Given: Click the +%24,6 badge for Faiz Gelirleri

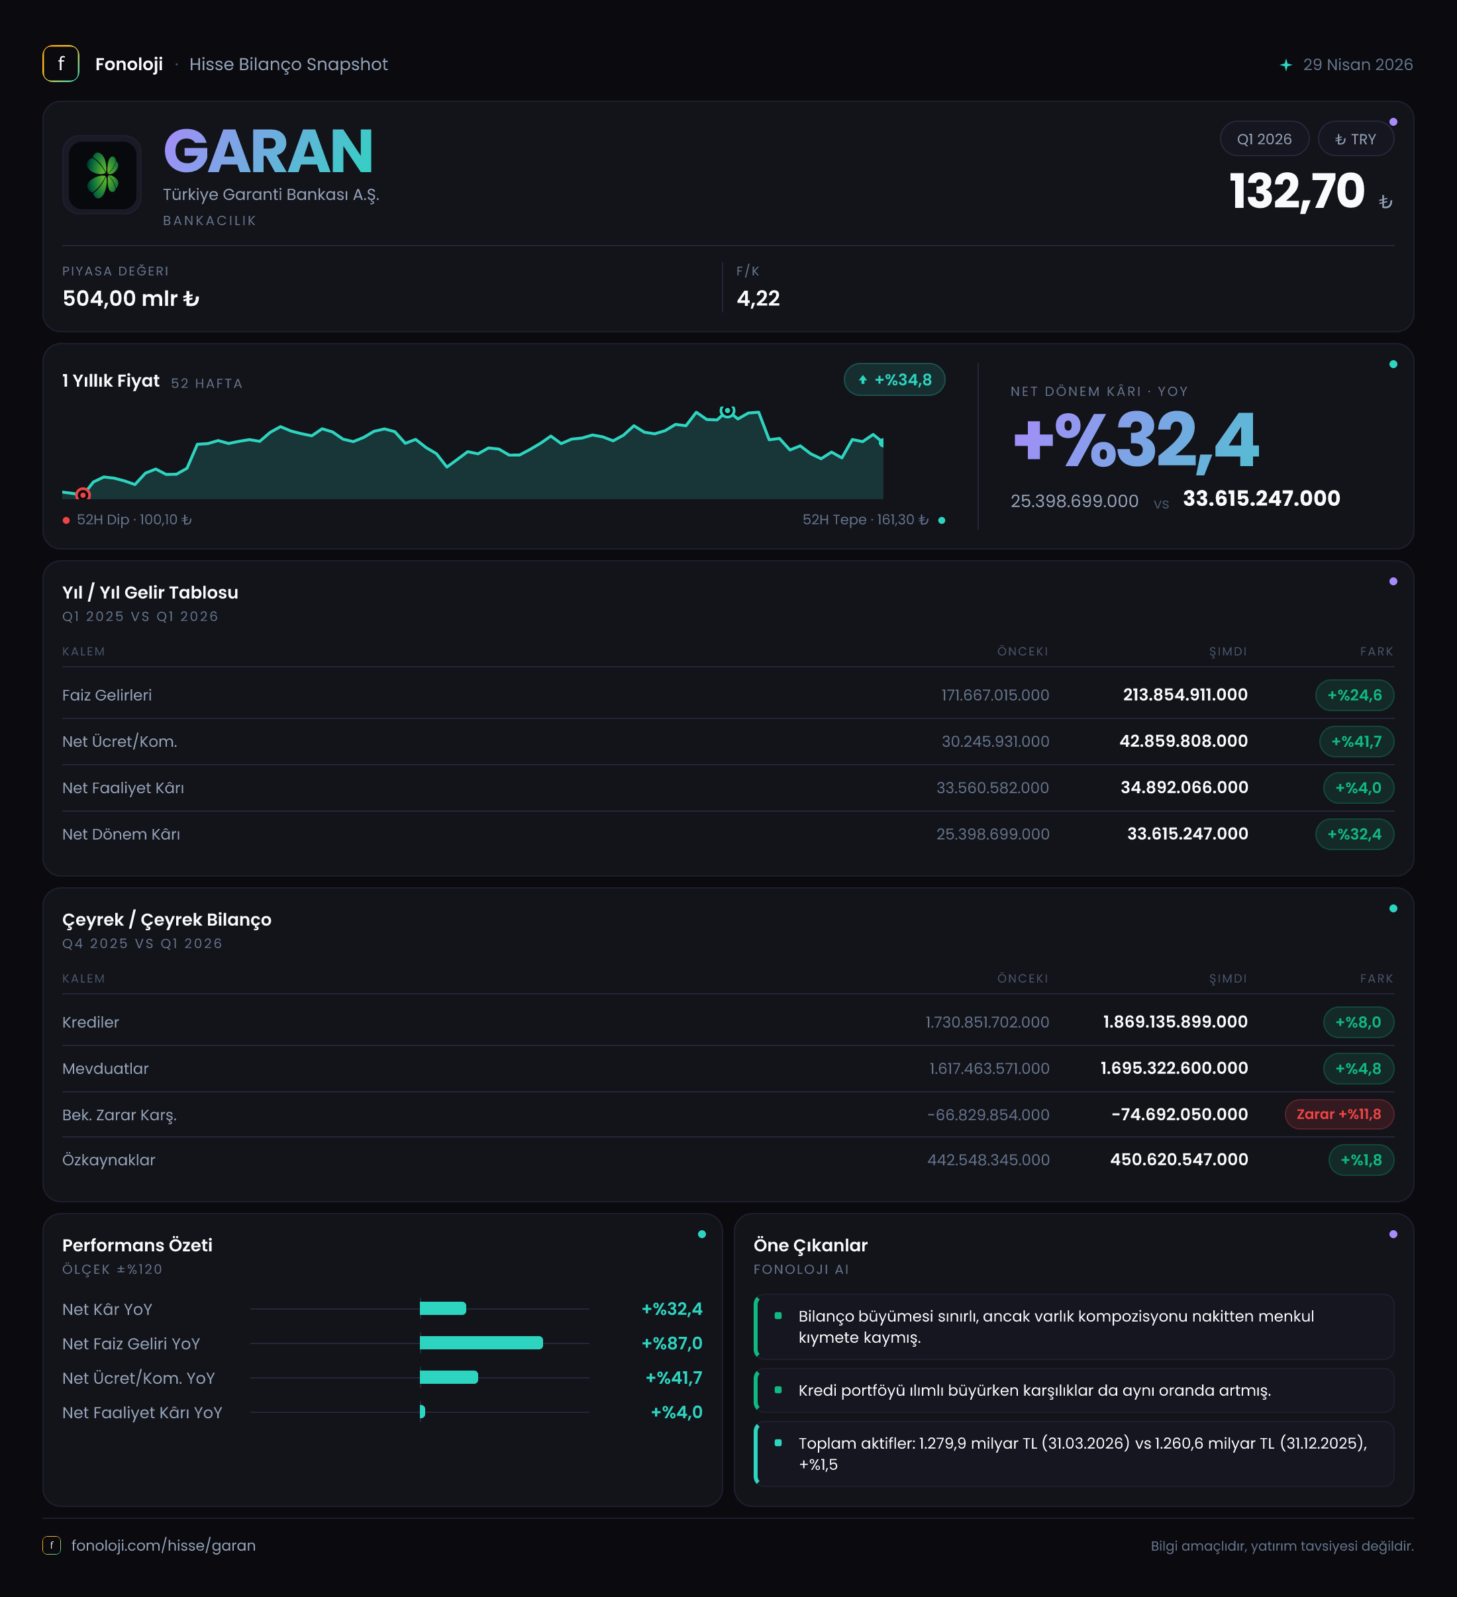Looking at the screenshot, I should tap(1354, 695).
